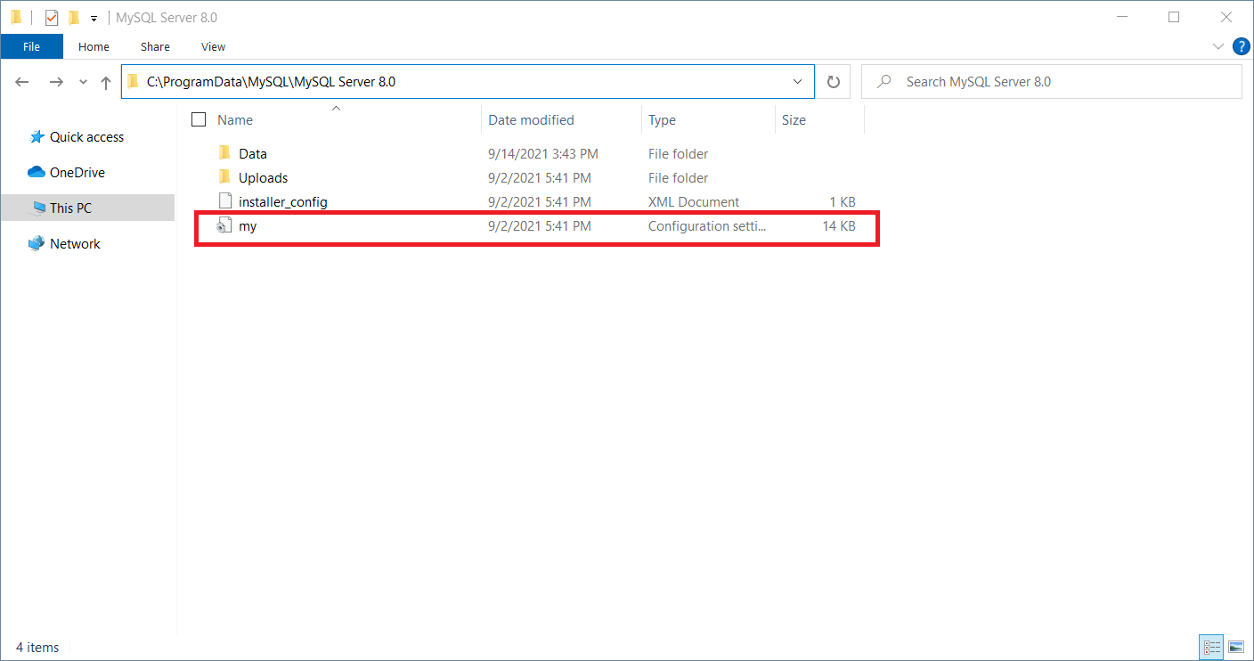Sort by the Name column header
The image size is (1254, 661).
coord(235,120)
